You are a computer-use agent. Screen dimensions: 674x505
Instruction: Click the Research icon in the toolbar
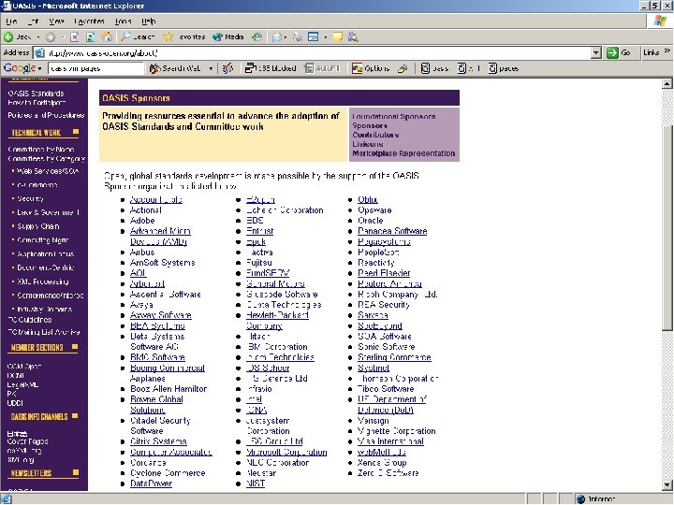point(353,36)
